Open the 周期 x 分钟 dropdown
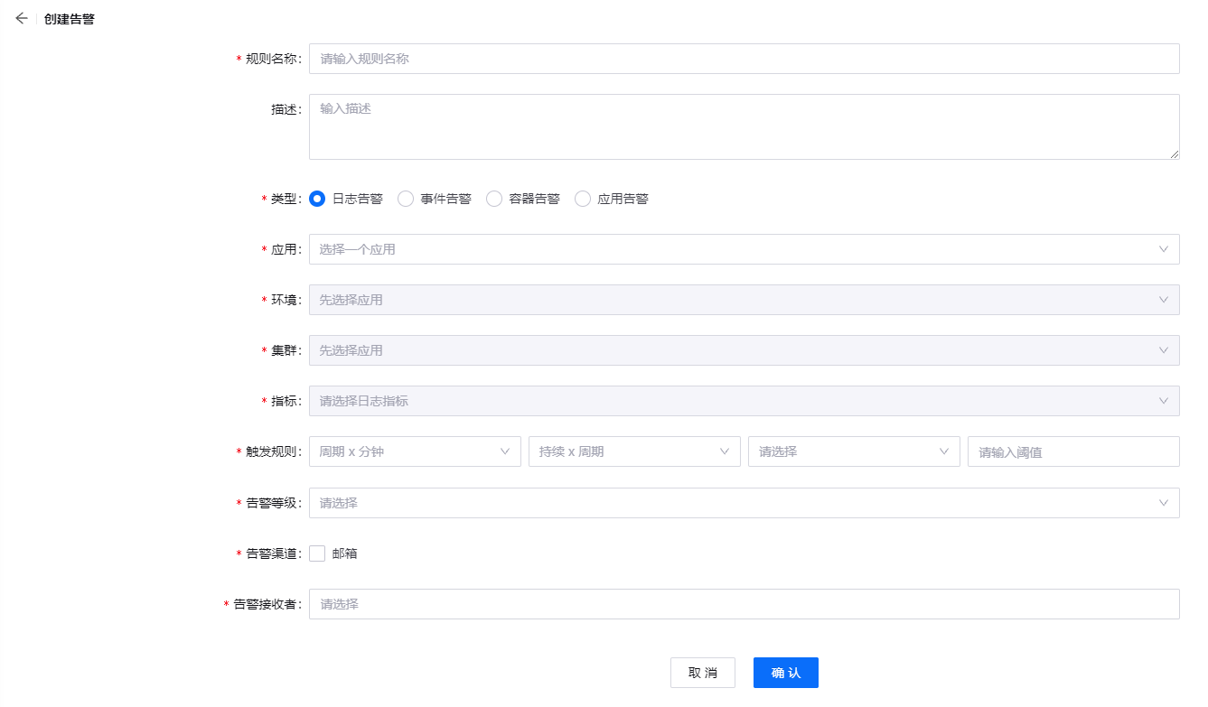The image size is (1208, 707). click(415, 451)
